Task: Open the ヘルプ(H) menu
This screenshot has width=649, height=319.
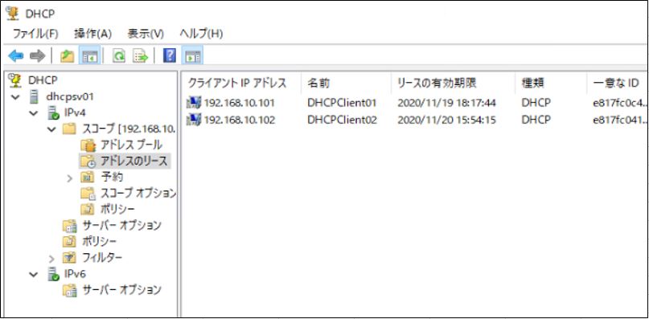Action: (202, 34)
